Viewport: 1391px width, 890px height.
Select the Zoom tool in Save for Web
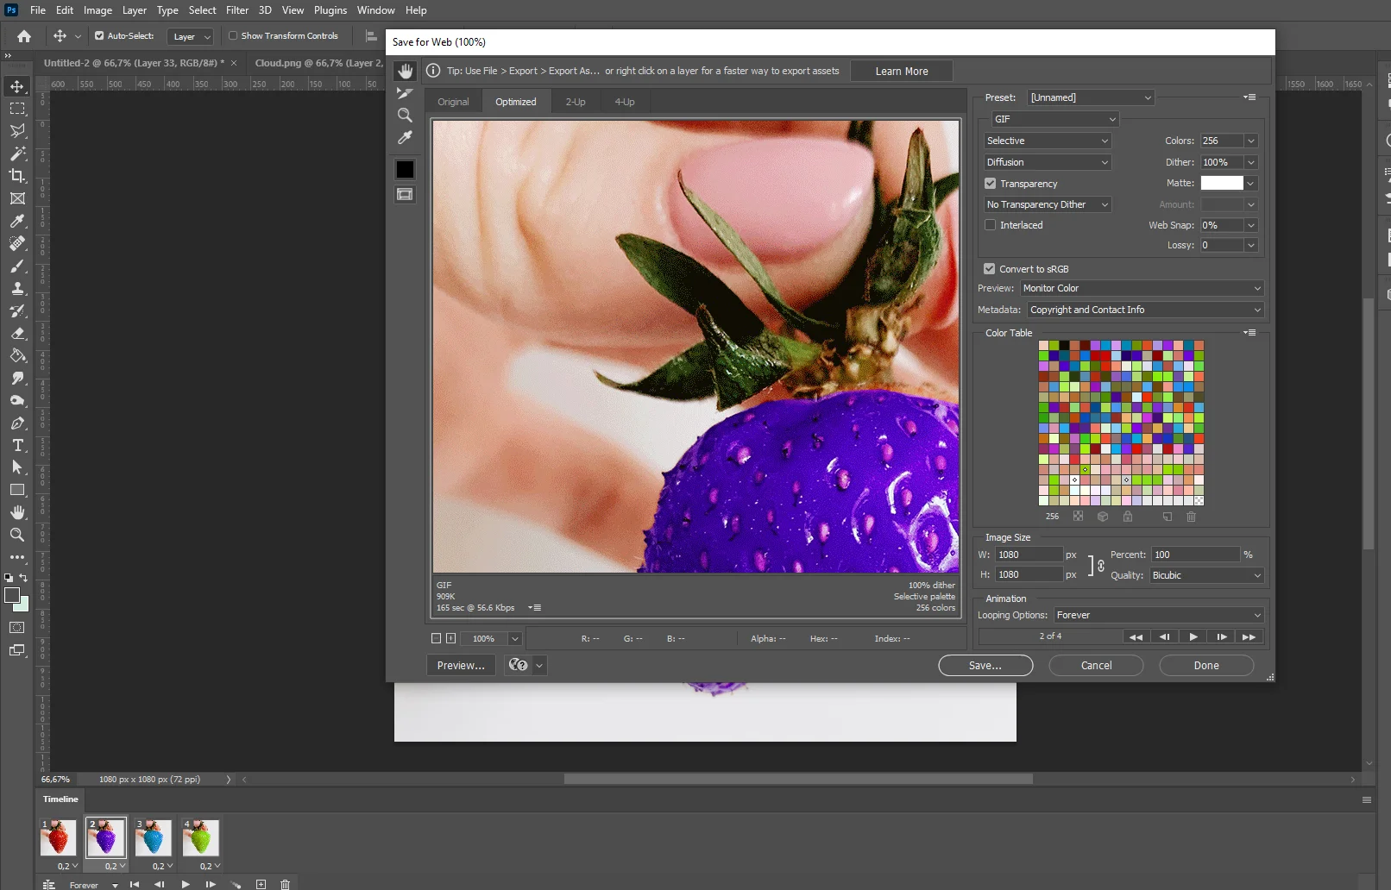coord(405,116)
